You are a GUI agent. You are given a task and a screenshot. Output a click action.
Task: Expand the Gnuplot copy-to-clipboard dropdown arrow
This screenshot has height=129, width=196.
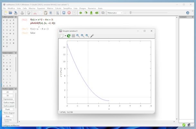coord(65,36)
